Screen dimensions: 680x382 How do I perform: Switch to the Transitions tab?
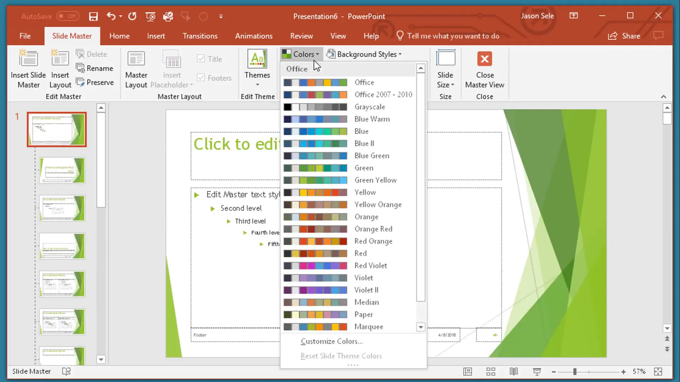[200, 36]
